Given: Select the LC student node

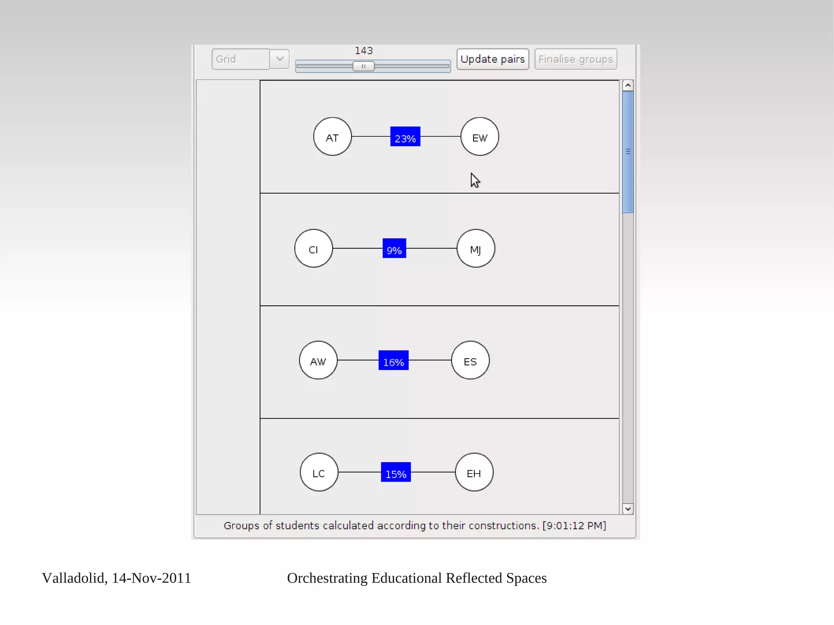Looking at the screenshot, I should pyautogui.click(x=319, y=472).
